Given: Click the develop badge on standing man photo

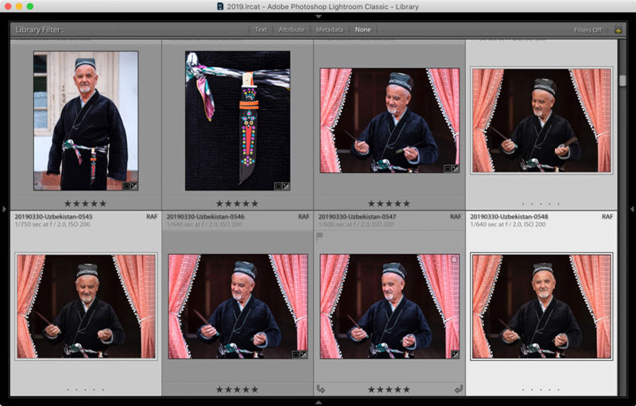Looking at the screenshot, I should point(134,186).
